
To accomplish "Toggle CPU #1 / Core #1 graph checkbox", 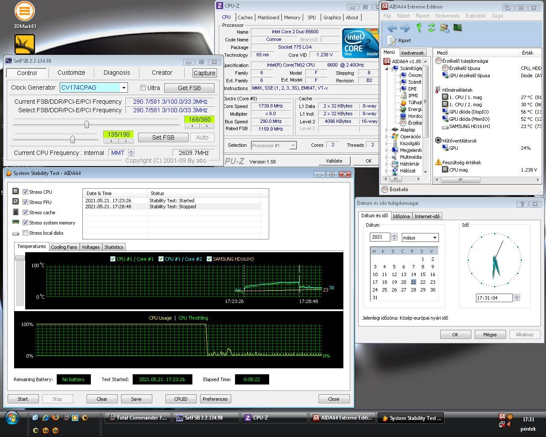I will [x=113, y=259].
